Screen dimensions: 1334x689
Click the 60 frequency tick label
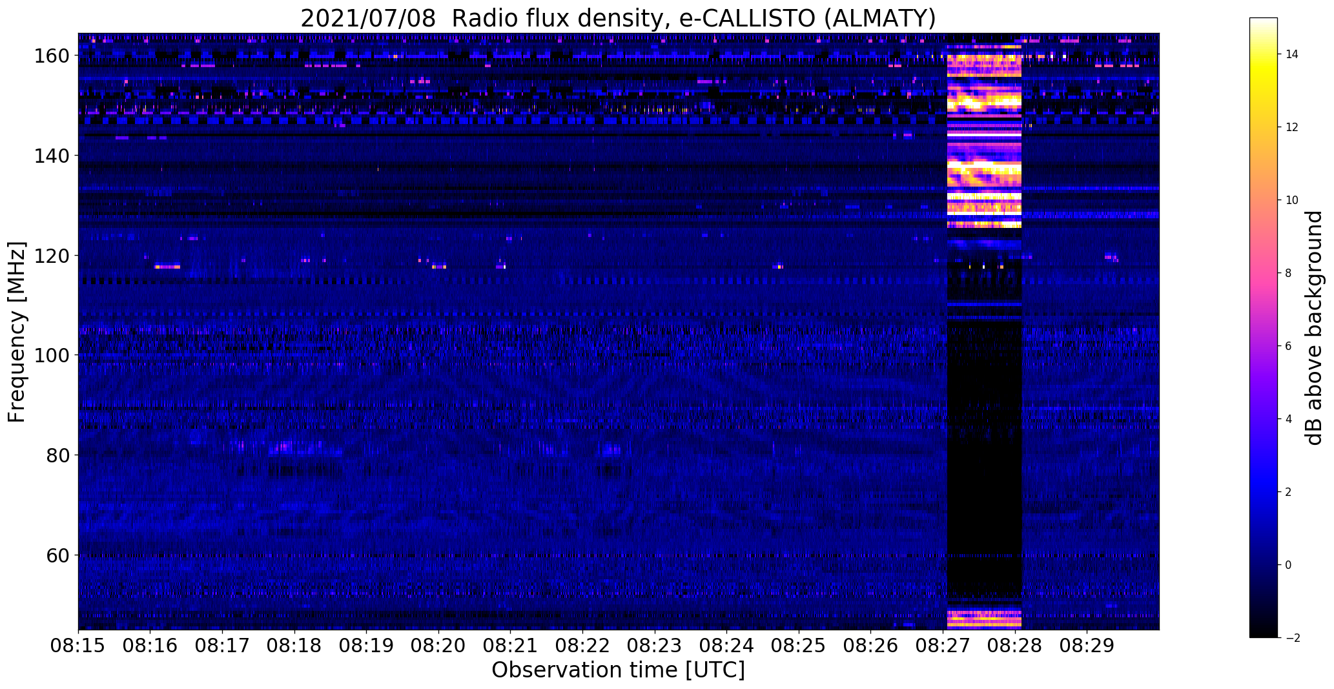(58, 555)
